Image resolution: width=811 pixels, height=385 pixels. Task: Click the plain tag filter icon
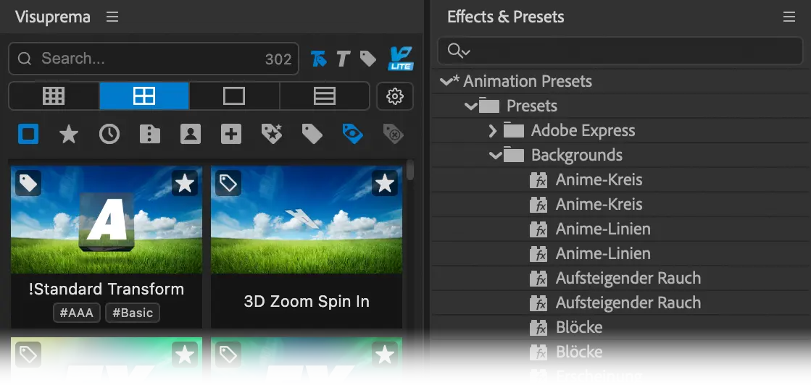tap(312, 135)
